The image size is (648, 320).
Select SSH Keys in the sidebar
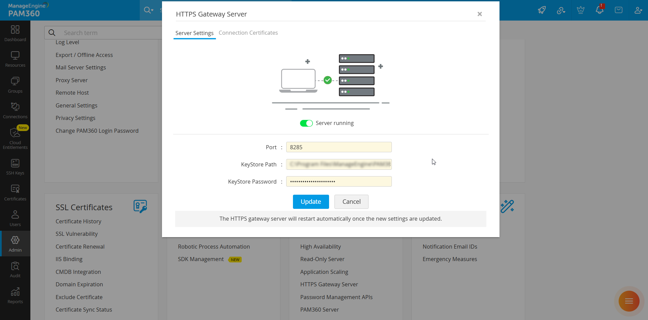[x=15, y=167]
